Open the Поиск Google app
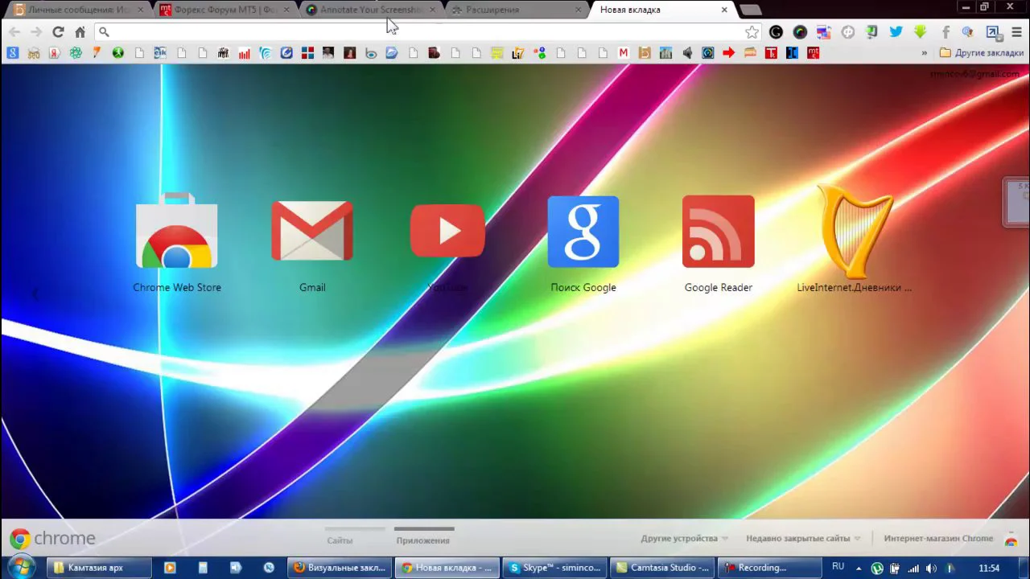The height and width of the screenshot is (579, 1030). pos(583,232)
